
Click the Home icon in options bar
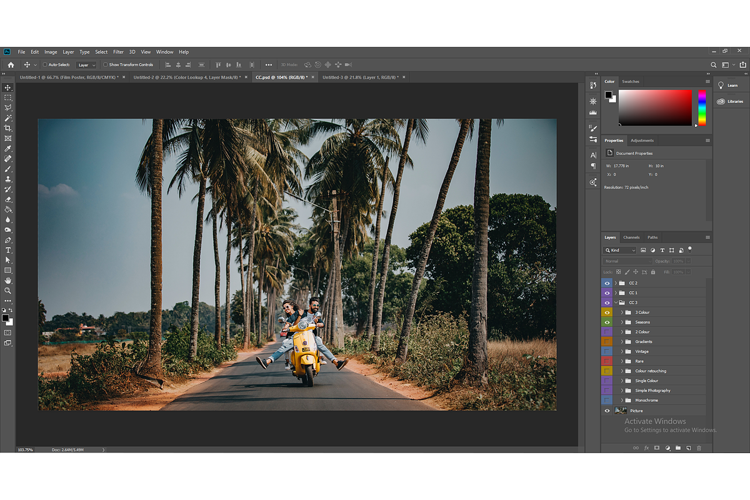coord(11,64)
